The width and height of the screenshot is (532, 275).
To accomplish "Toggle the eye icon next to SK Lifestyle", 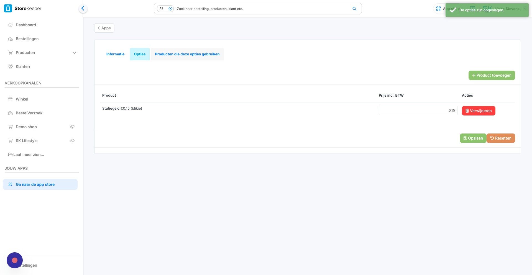I will click(x=72, y=141).
